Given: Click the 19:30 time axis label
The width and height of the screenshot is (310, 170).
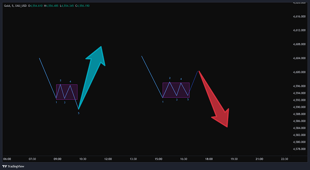Looking at the screenshot, I should pyautogui.click(x=234, y=159).
